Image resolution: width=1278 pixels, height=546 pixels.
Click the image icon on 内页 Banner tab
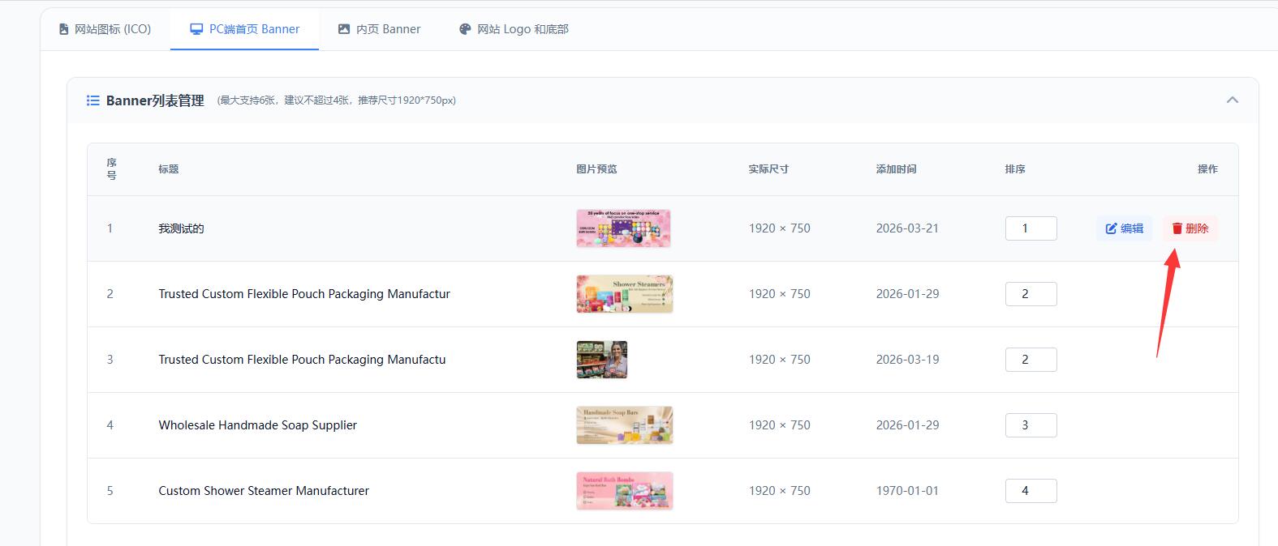pyautogui.click(x=344, y=29)
